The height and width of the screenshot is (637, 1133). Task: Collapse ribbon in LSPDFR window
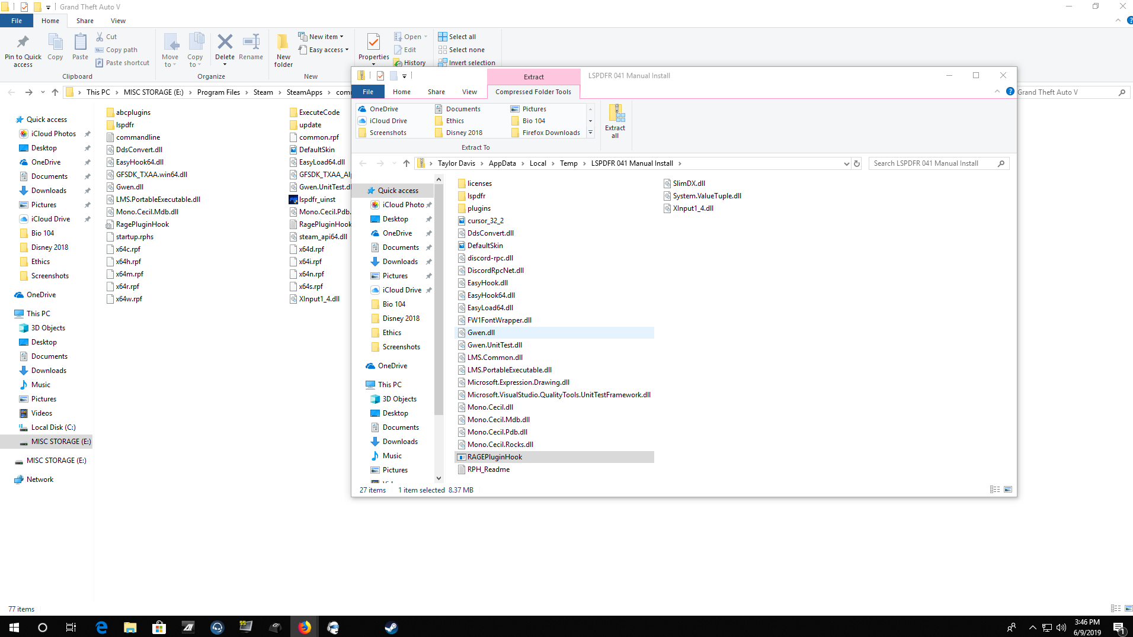[997, 91]
